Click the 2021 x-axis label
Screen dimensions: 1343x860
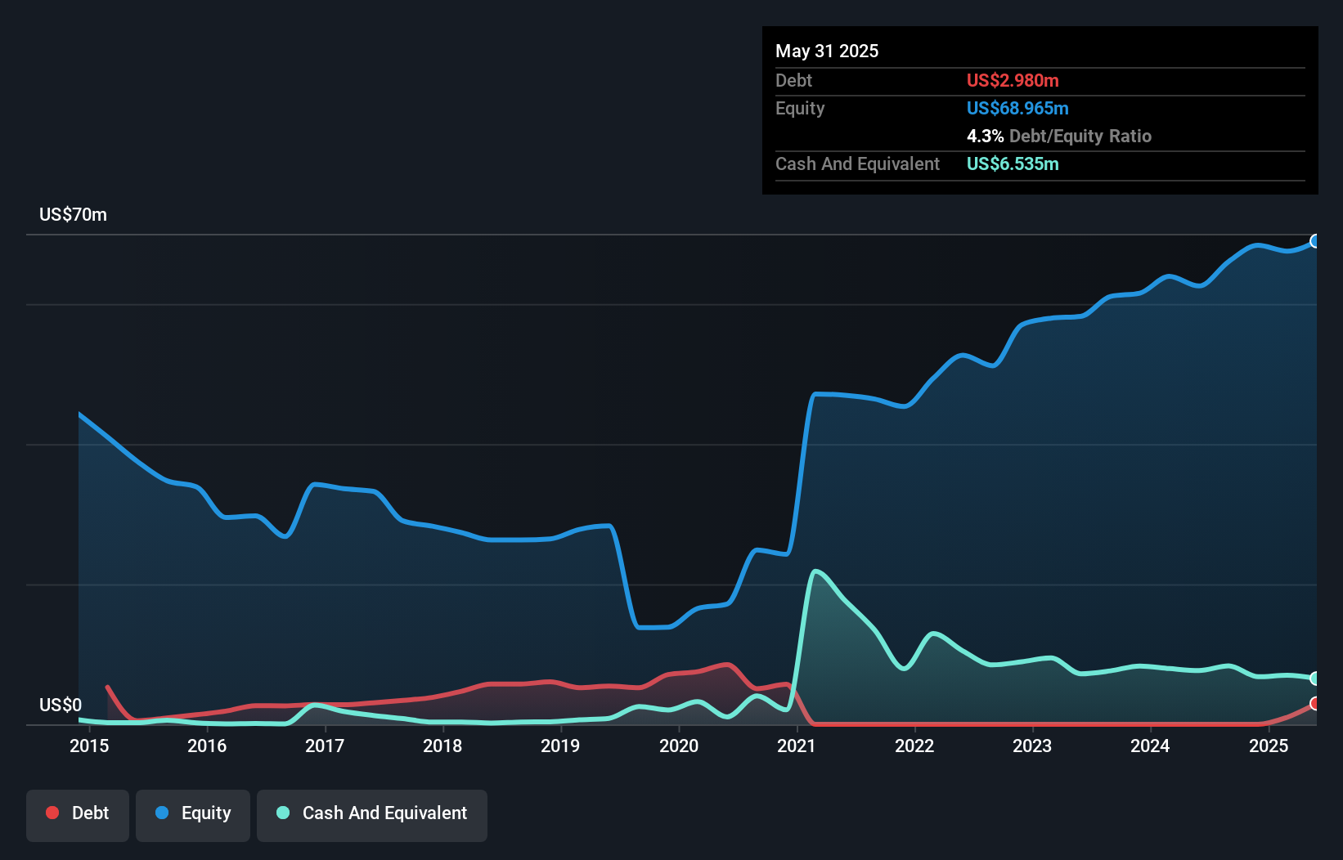point(797,746)
